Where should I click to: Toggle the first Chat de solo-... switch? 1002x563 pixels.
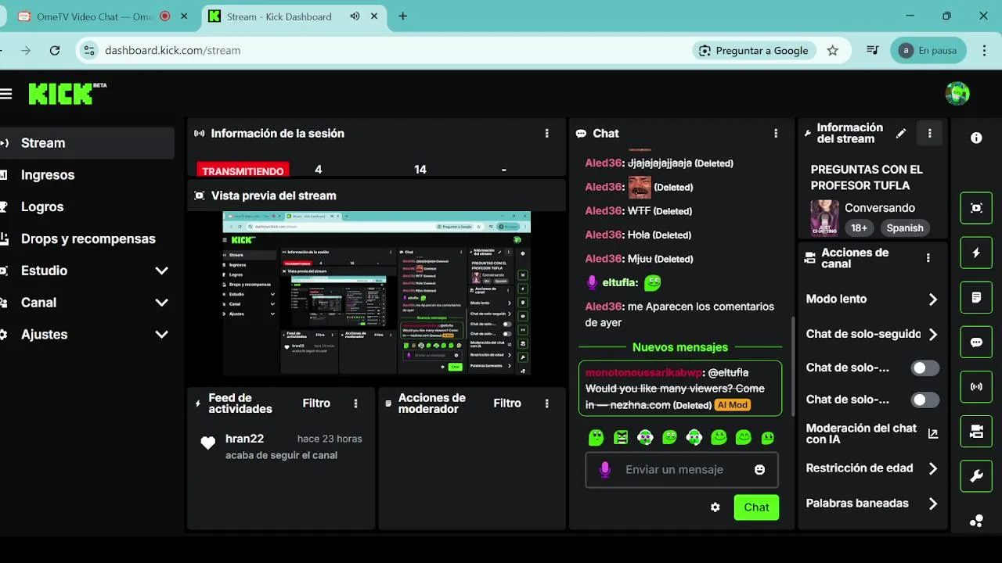[x=925, y=368]
